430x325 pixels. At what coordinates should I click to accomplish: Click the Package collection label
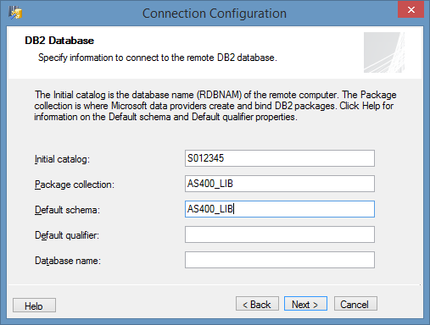[x=75, y=185]
